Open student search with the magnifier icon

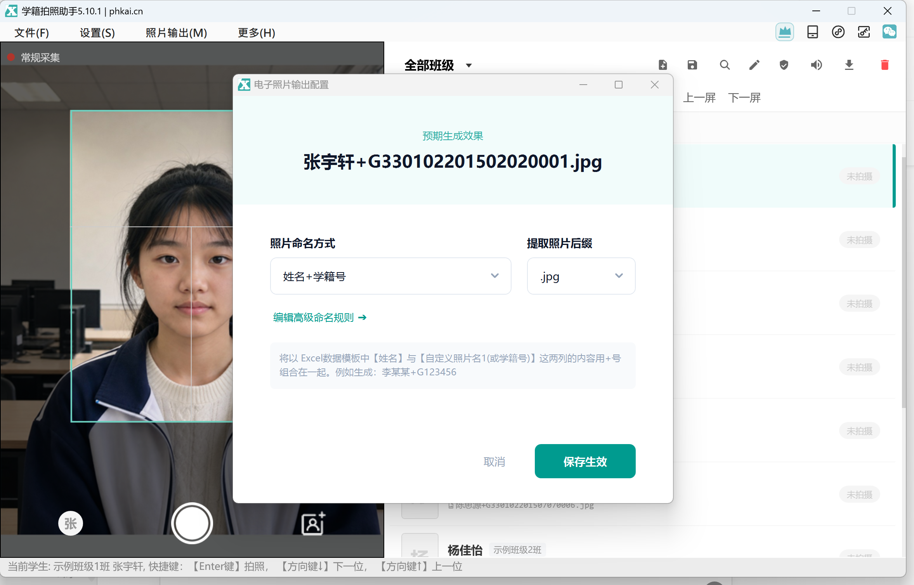coord(725,65)
